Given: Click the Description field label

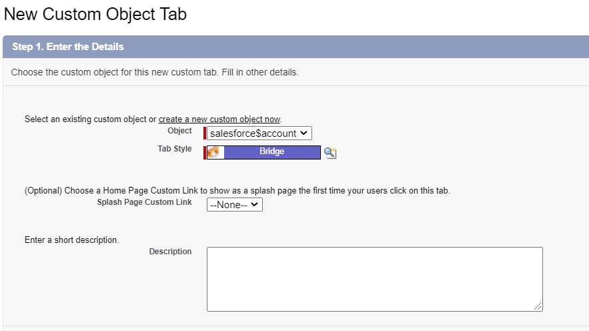Looking at the screenshot, I should point(170,252).
